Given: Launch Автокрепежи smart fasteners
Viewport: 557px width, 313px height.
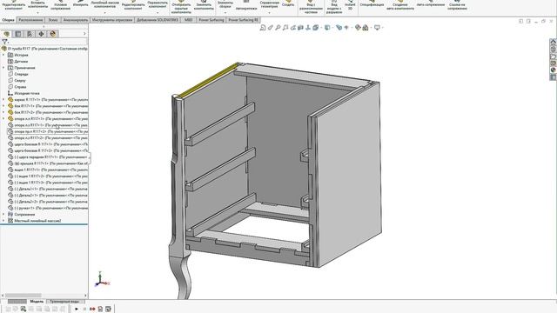Looking at the screenshot, I should 246,5.
